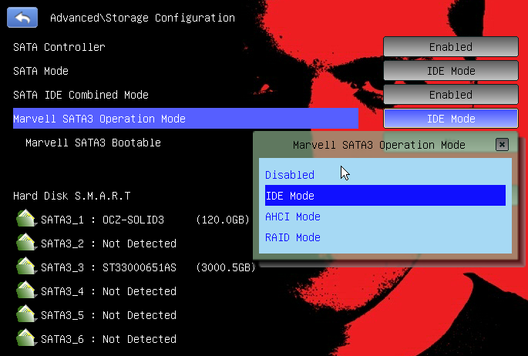Click the SATA3_6 disk icon
Image resolution: width=528 pixels, height=356 pixels.
coord(26,338)
